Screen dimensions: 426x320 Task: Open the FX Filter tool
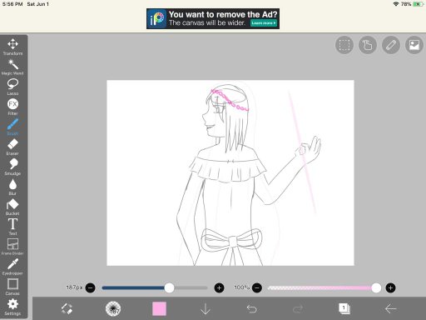[x=12, y=107]
